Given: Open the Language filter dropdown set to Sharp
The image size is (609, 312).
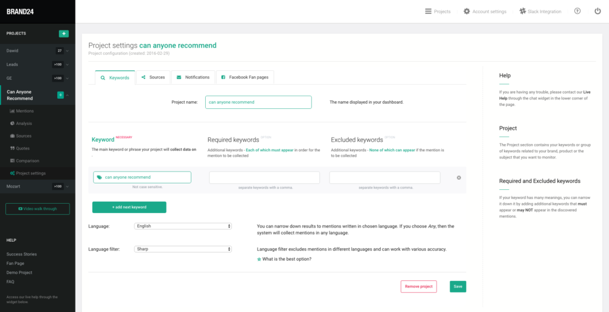Looking at the screenshot, I should tap(183, 249).
